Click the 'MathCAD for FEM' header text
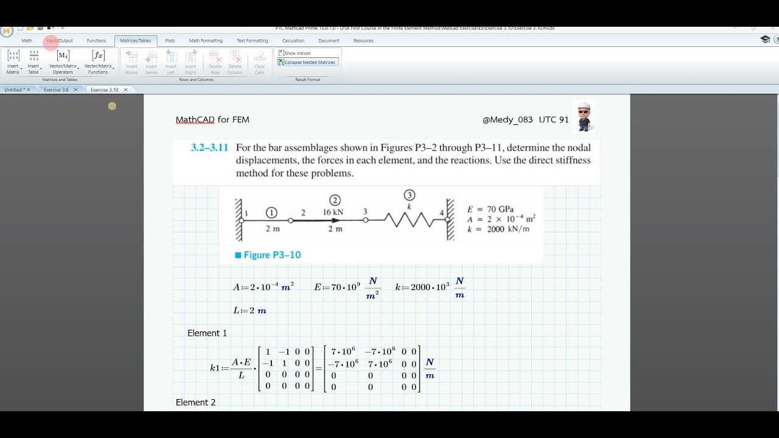 coord(212,120)
